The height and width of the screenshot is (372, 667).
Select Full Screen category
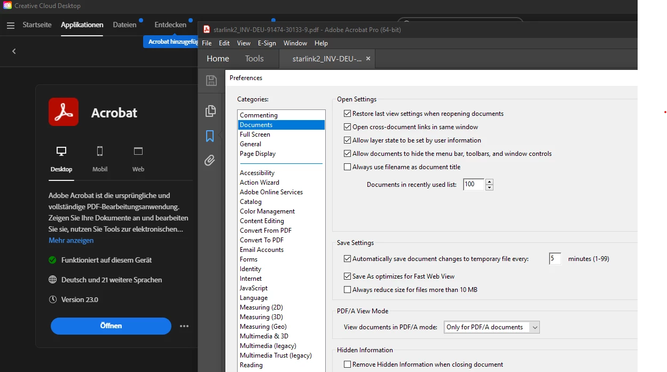click(x=281, y=134)
